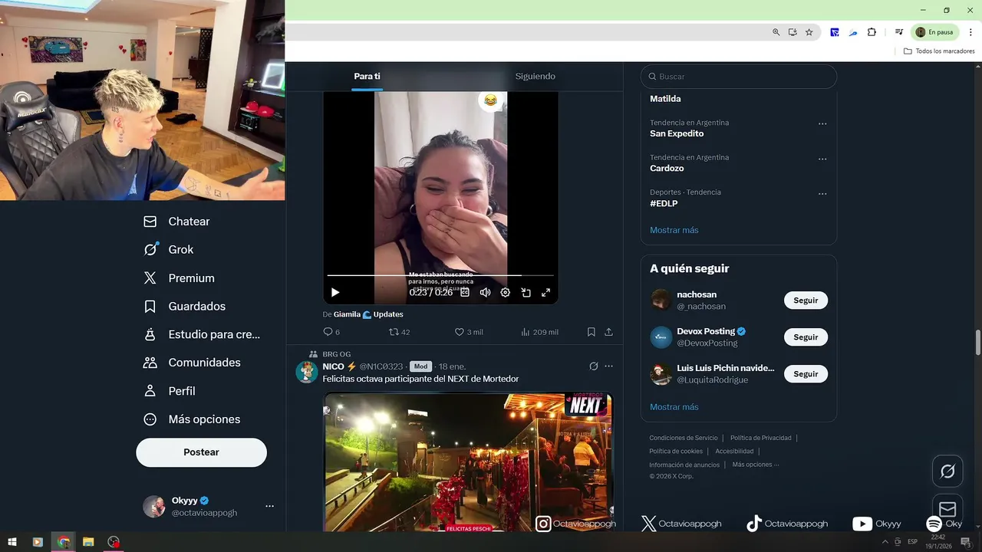This screenshot has width=982, height=552.
Task: Open more options on NICO's post
Action: [608, 366]
